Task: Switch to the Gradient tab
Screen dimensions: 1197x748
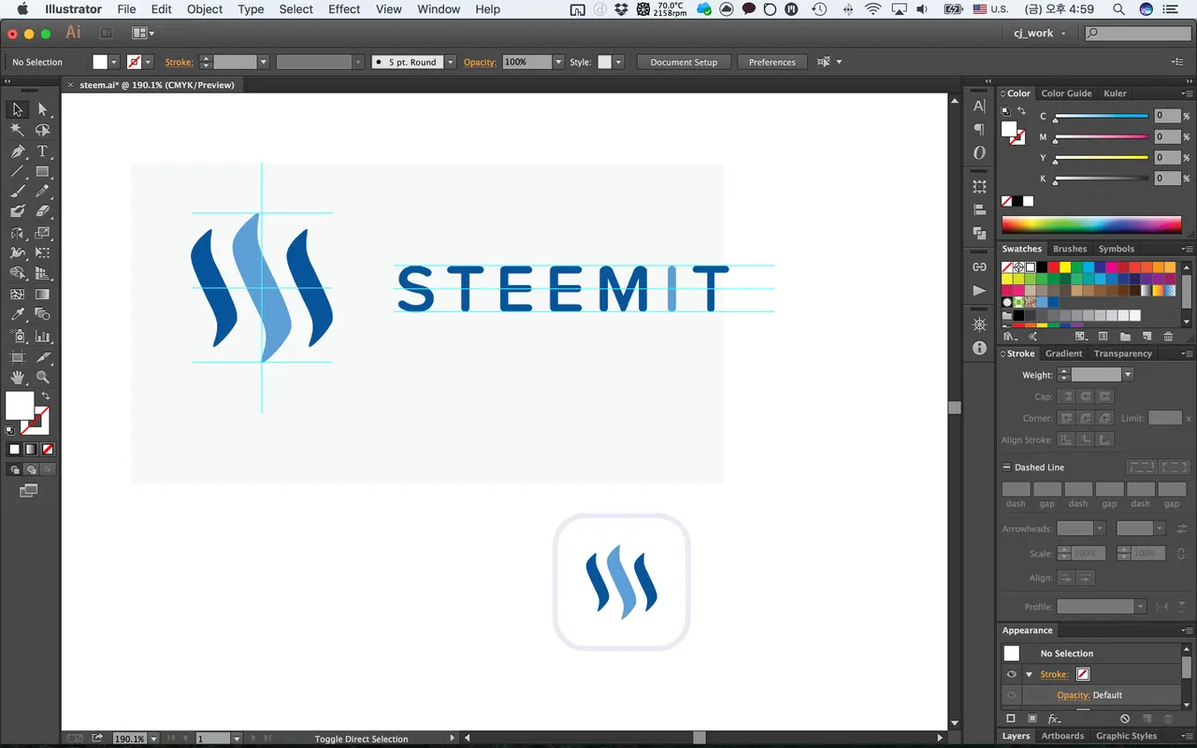Action: point(1063,353)
